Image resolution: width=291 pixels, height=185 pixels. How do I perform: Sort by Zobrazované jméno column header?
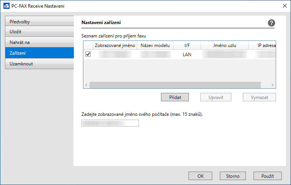tap(115, 45)
